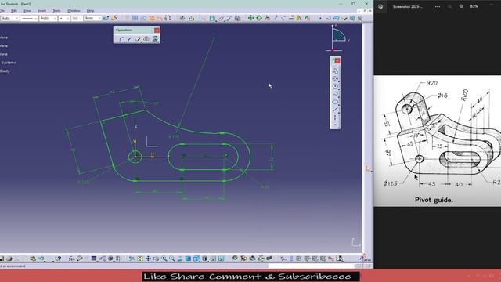
Task: Open the None layer dropdown
Action: point(92,18)
